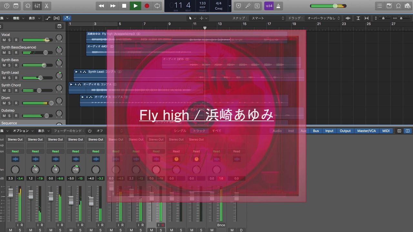Viewport: 413px width, 232px height.
Task: Open the tracks area 表示 menu
Action: point(35,18)
